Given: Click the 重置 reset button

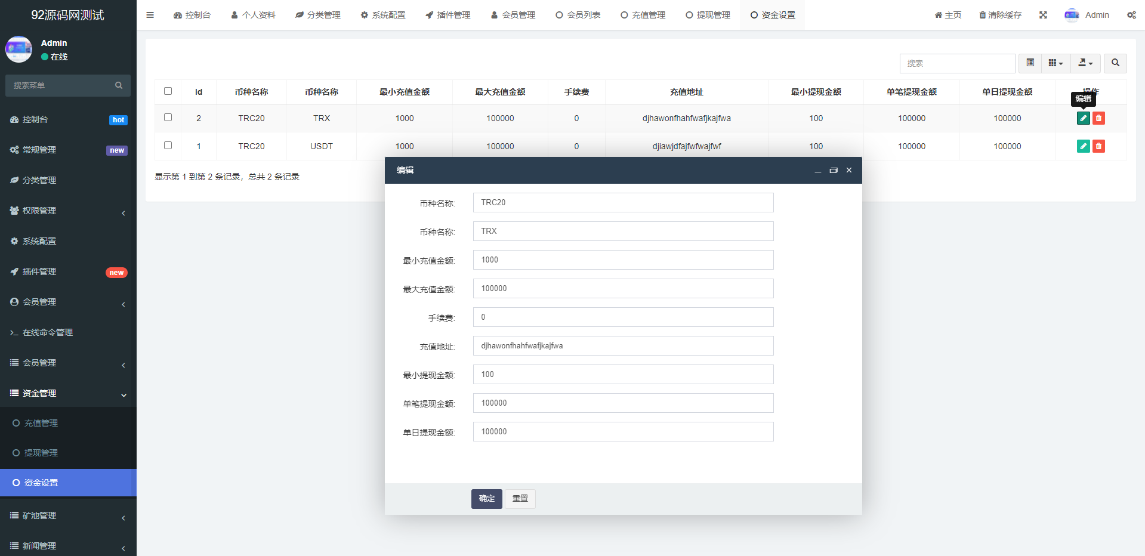Looking at the screenshot, I should (520, 499).
